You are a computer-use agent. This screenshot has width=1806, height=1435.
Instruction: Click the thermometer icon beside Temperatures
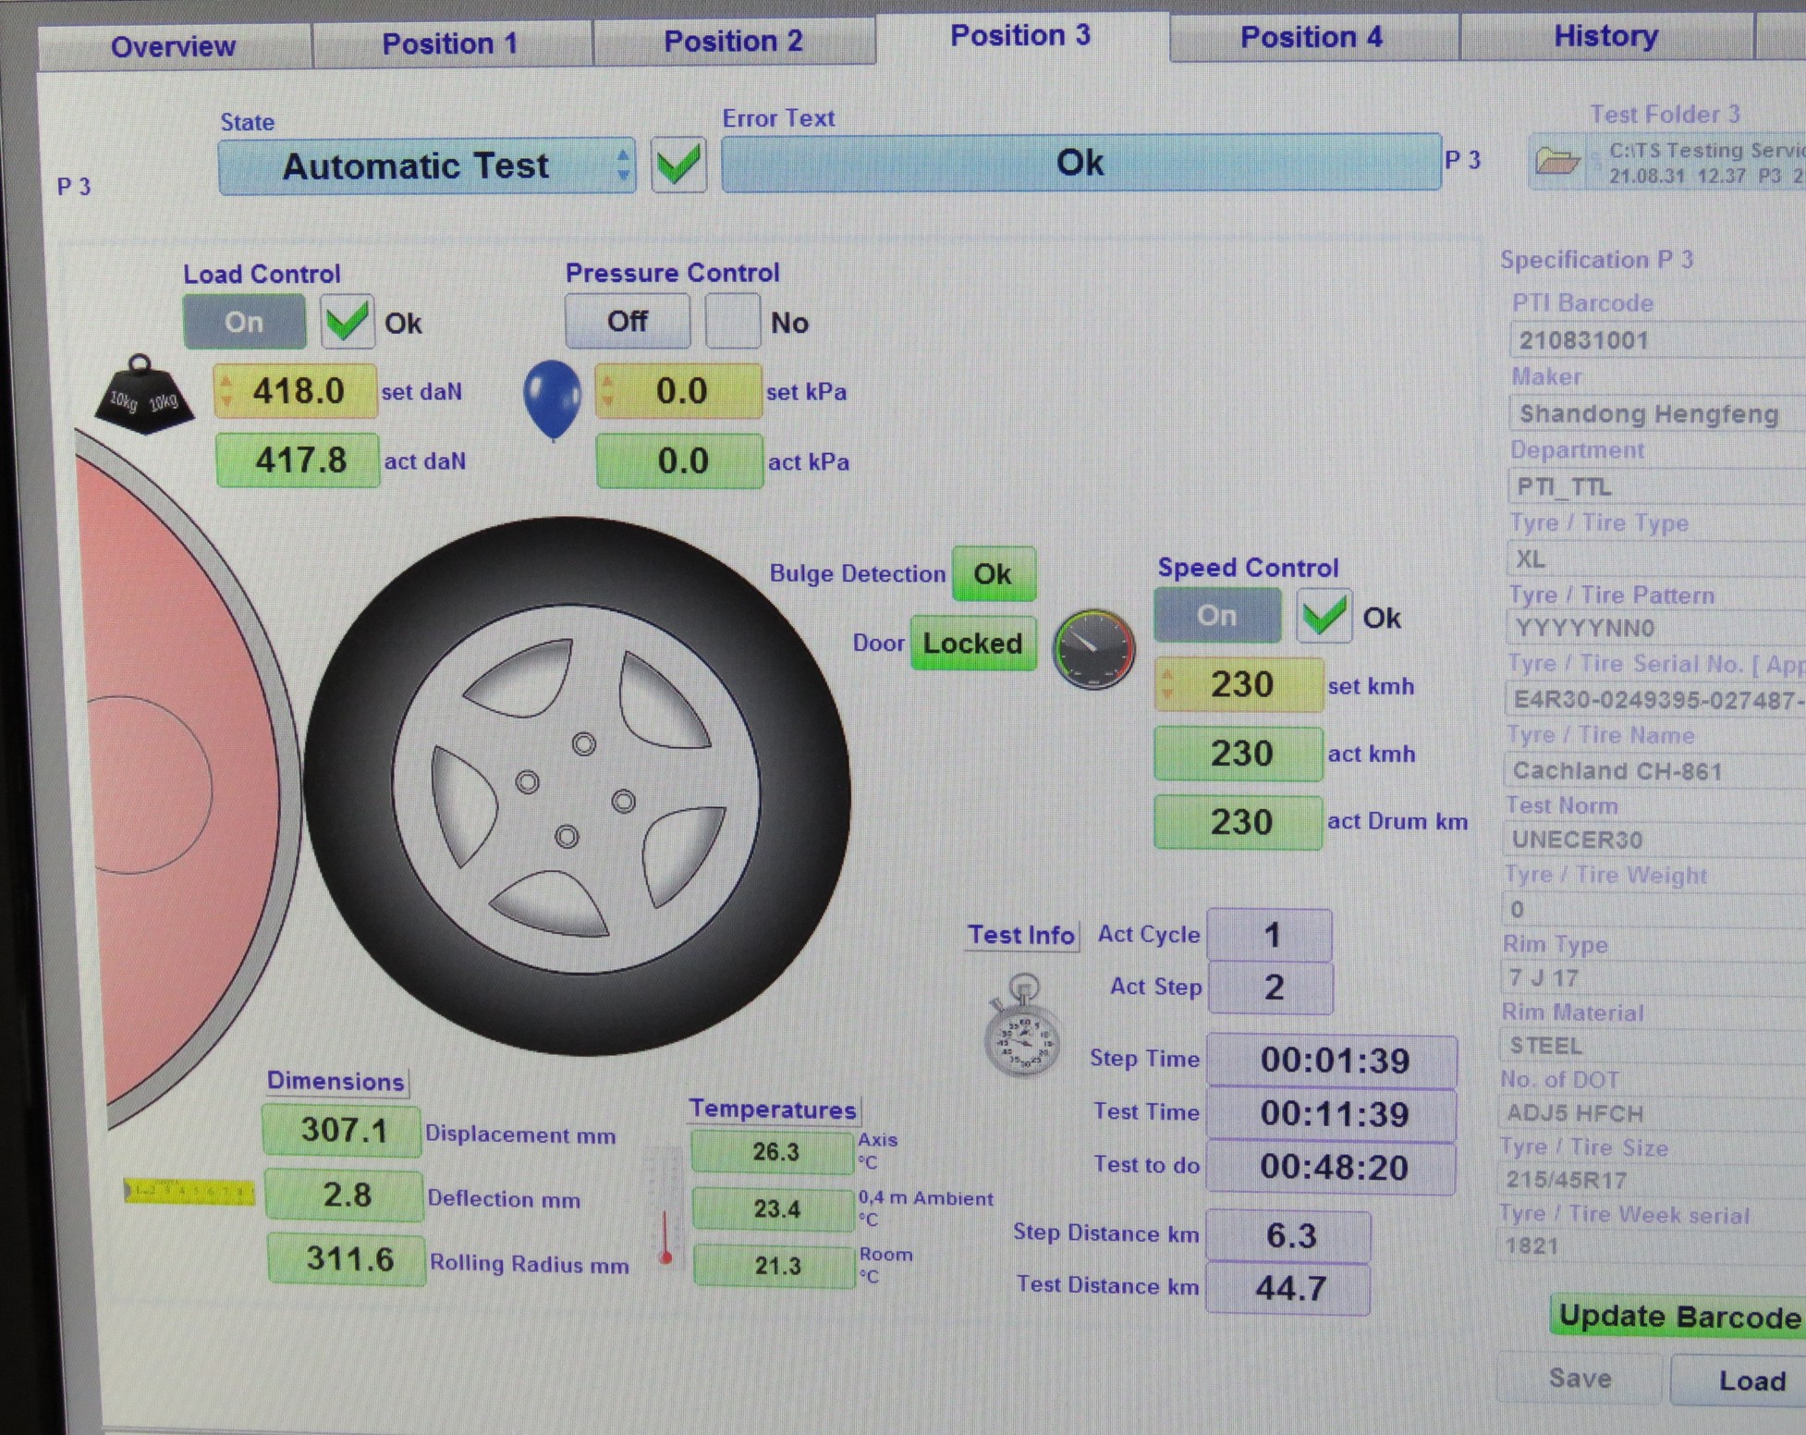[x=664, y=1211]
